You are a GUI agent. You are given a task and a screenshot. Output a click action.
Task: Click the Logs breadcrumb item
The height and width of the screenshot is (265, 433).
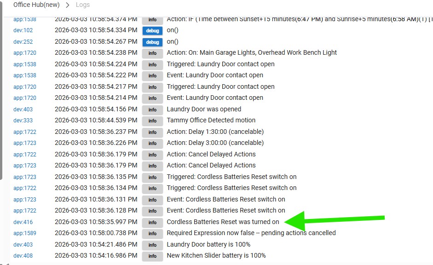83,5
